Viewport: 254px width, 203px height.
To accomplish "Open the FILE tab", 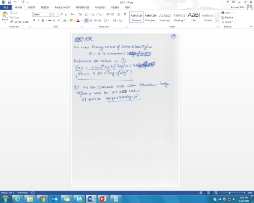I will (x=6, y=7).
